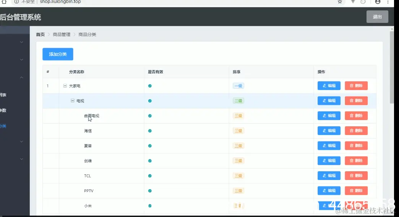Image resolution: width=399 pixels, height=217 pixels.
Task: Collapse the open sidebar menu chevron
Action: [22, 77]
